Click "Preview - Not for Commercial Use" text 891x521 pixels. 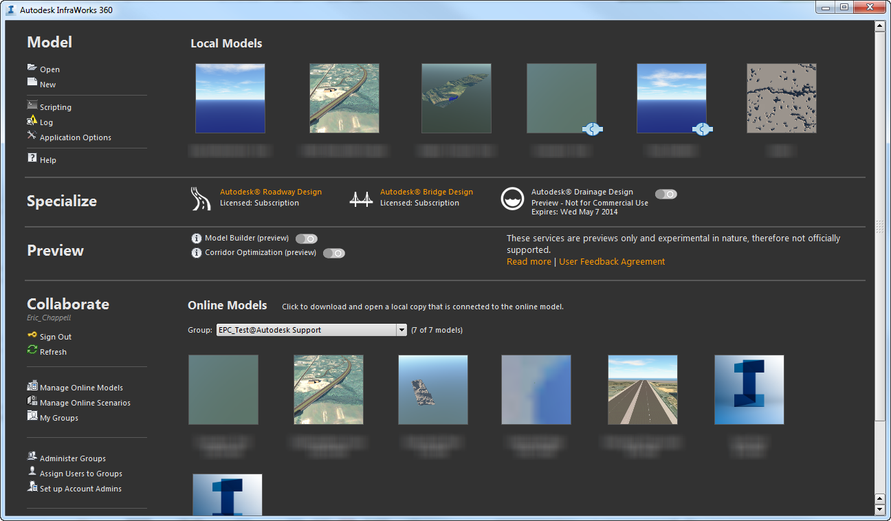click(x=590, y=203)
